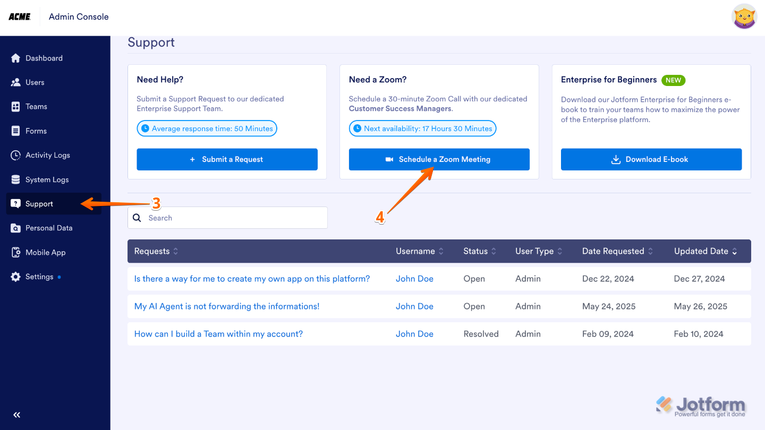Click the Teams sidebar icon
Image resolution: width=765 pixels, height=430 pixels.
point(15,107)
